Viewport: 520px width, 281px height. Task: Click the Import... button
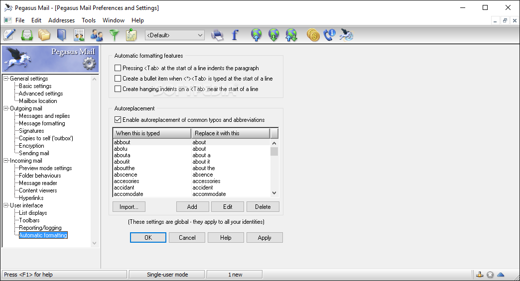point(129,206)
